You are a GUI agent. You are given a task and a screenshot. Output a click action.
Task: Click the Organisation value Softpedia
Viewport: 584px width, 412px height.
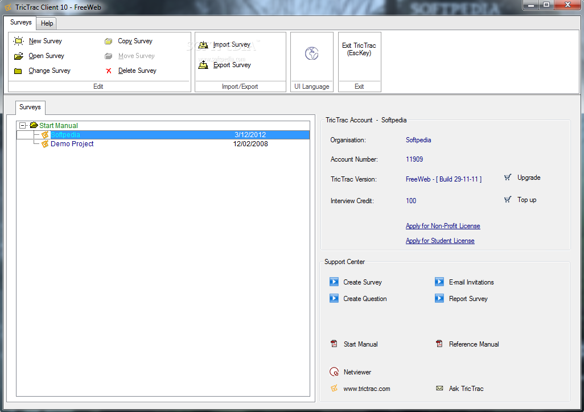pos(418,140)
